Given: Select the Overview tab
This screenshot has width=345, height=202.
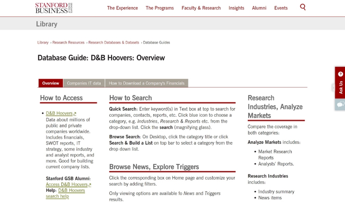Looking at the screenshot, I should pyautogui.click(x=50, y=83).
